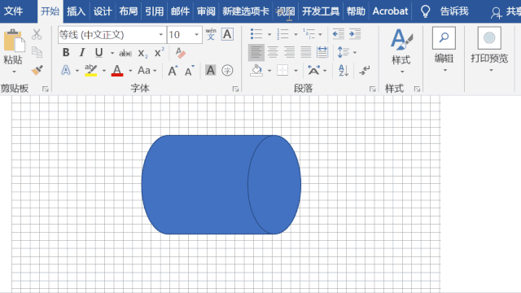
Task: Toggle Superscript formatting
Action: pos(160,52)
